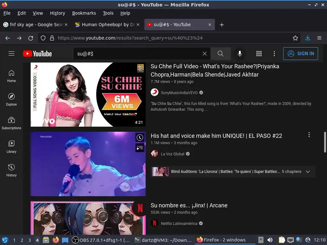The image size is (327, 245).
Task: Open Subscriptions in the sidebar
Action: pyautogui.click(x=11, y=123)
